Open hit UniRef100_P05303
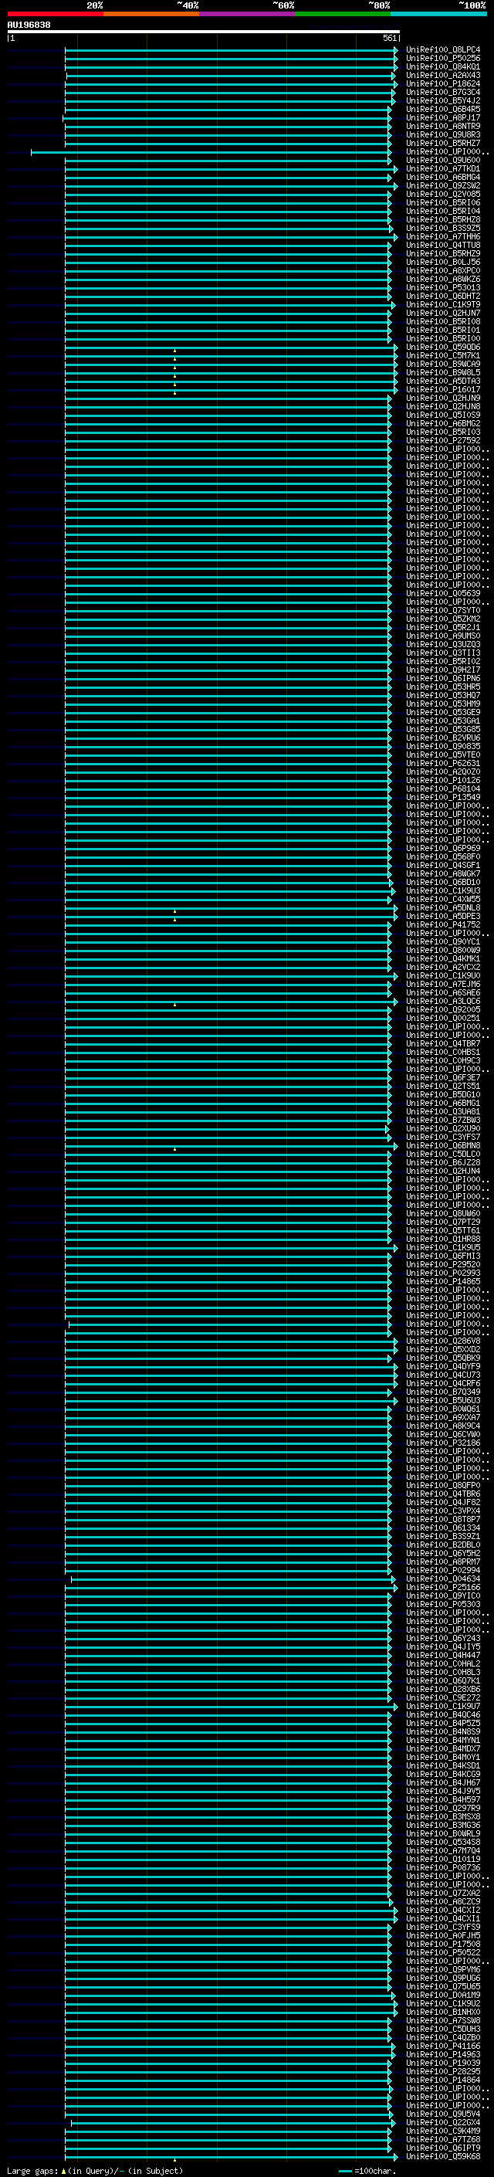This screenshot has width=494, height=2177. (443, 1604)
